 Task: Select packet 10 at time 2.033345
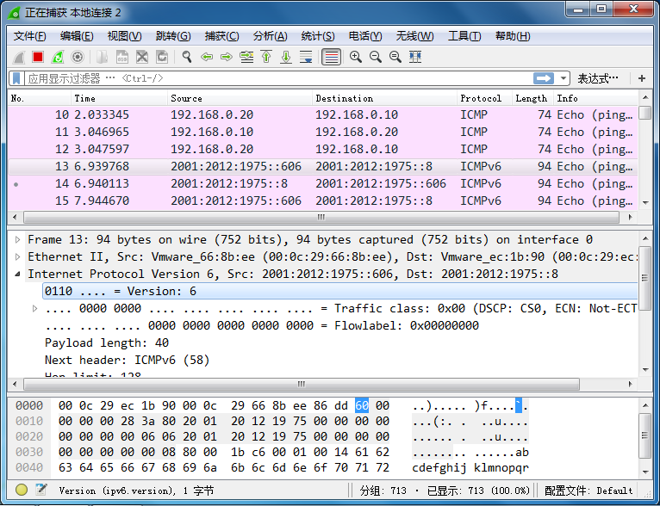point(322,114)
